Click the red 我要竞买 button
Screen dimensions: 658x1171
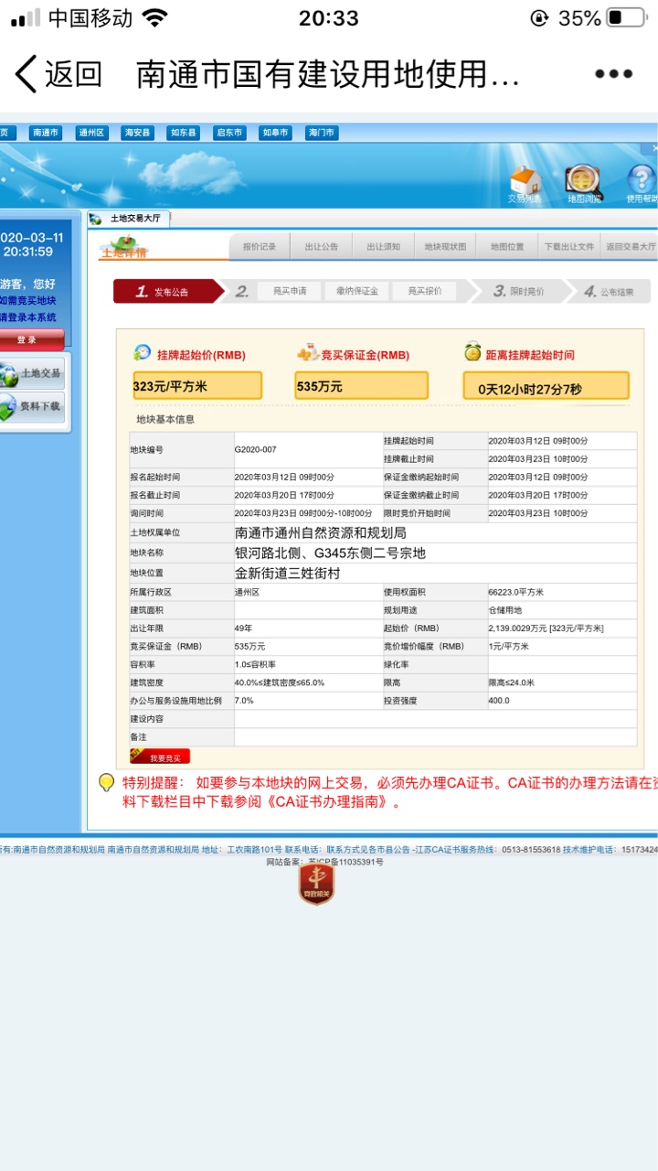tap(160, 757)
